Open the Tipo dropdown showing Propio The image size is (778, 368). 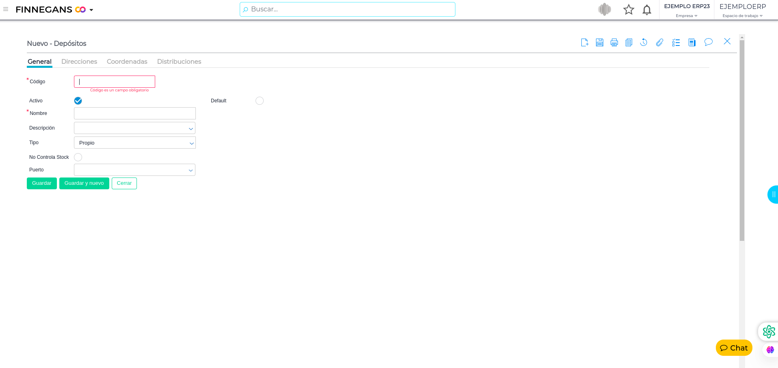(135, 143)
